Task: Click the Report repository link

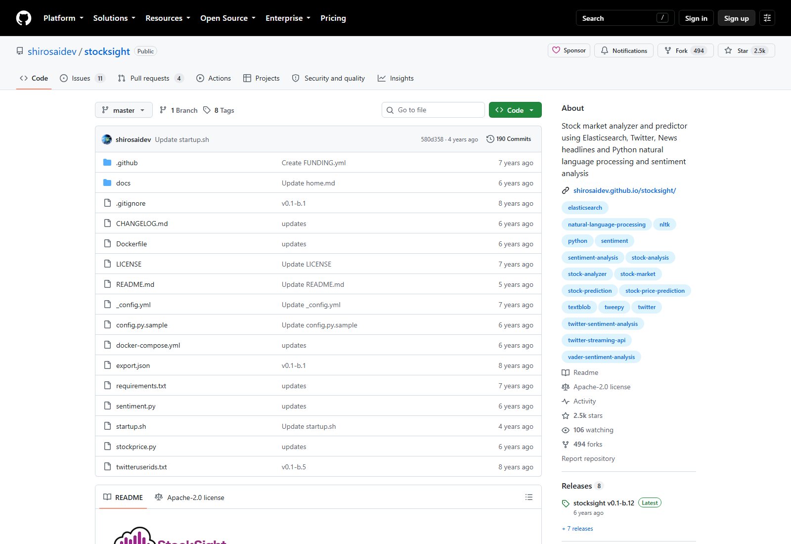Action: [x=588, y=459]
